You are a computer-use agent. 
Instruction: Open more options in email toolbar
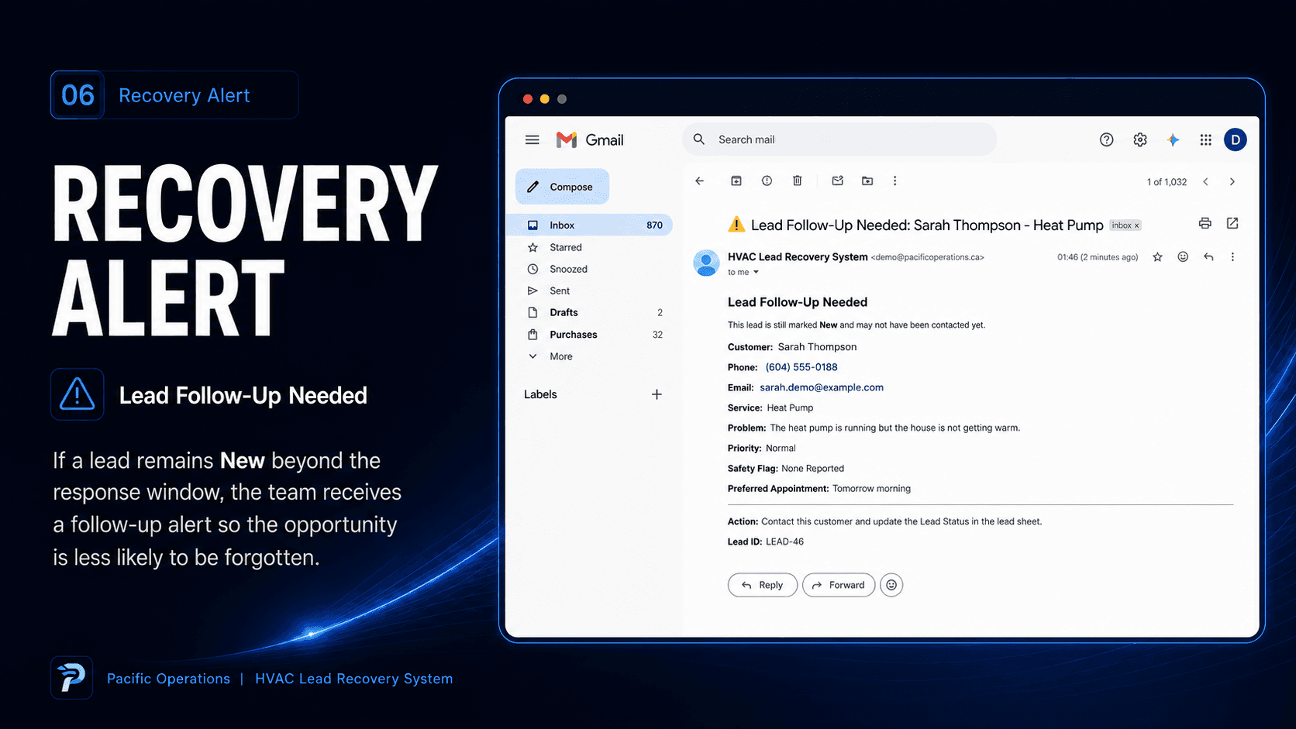point(894,181)
